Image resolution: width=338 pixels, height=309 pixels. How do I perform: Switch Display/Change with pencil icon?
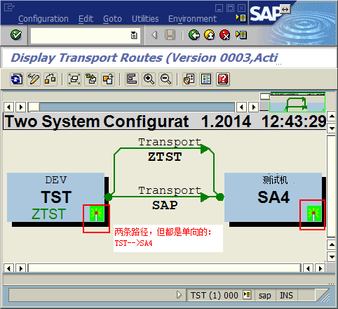pos(34,79)
